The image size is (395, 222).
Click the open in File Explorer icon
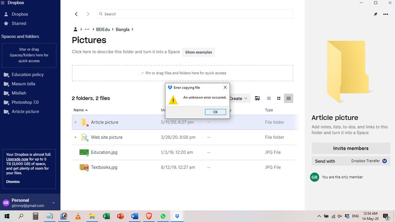[257, 98]
